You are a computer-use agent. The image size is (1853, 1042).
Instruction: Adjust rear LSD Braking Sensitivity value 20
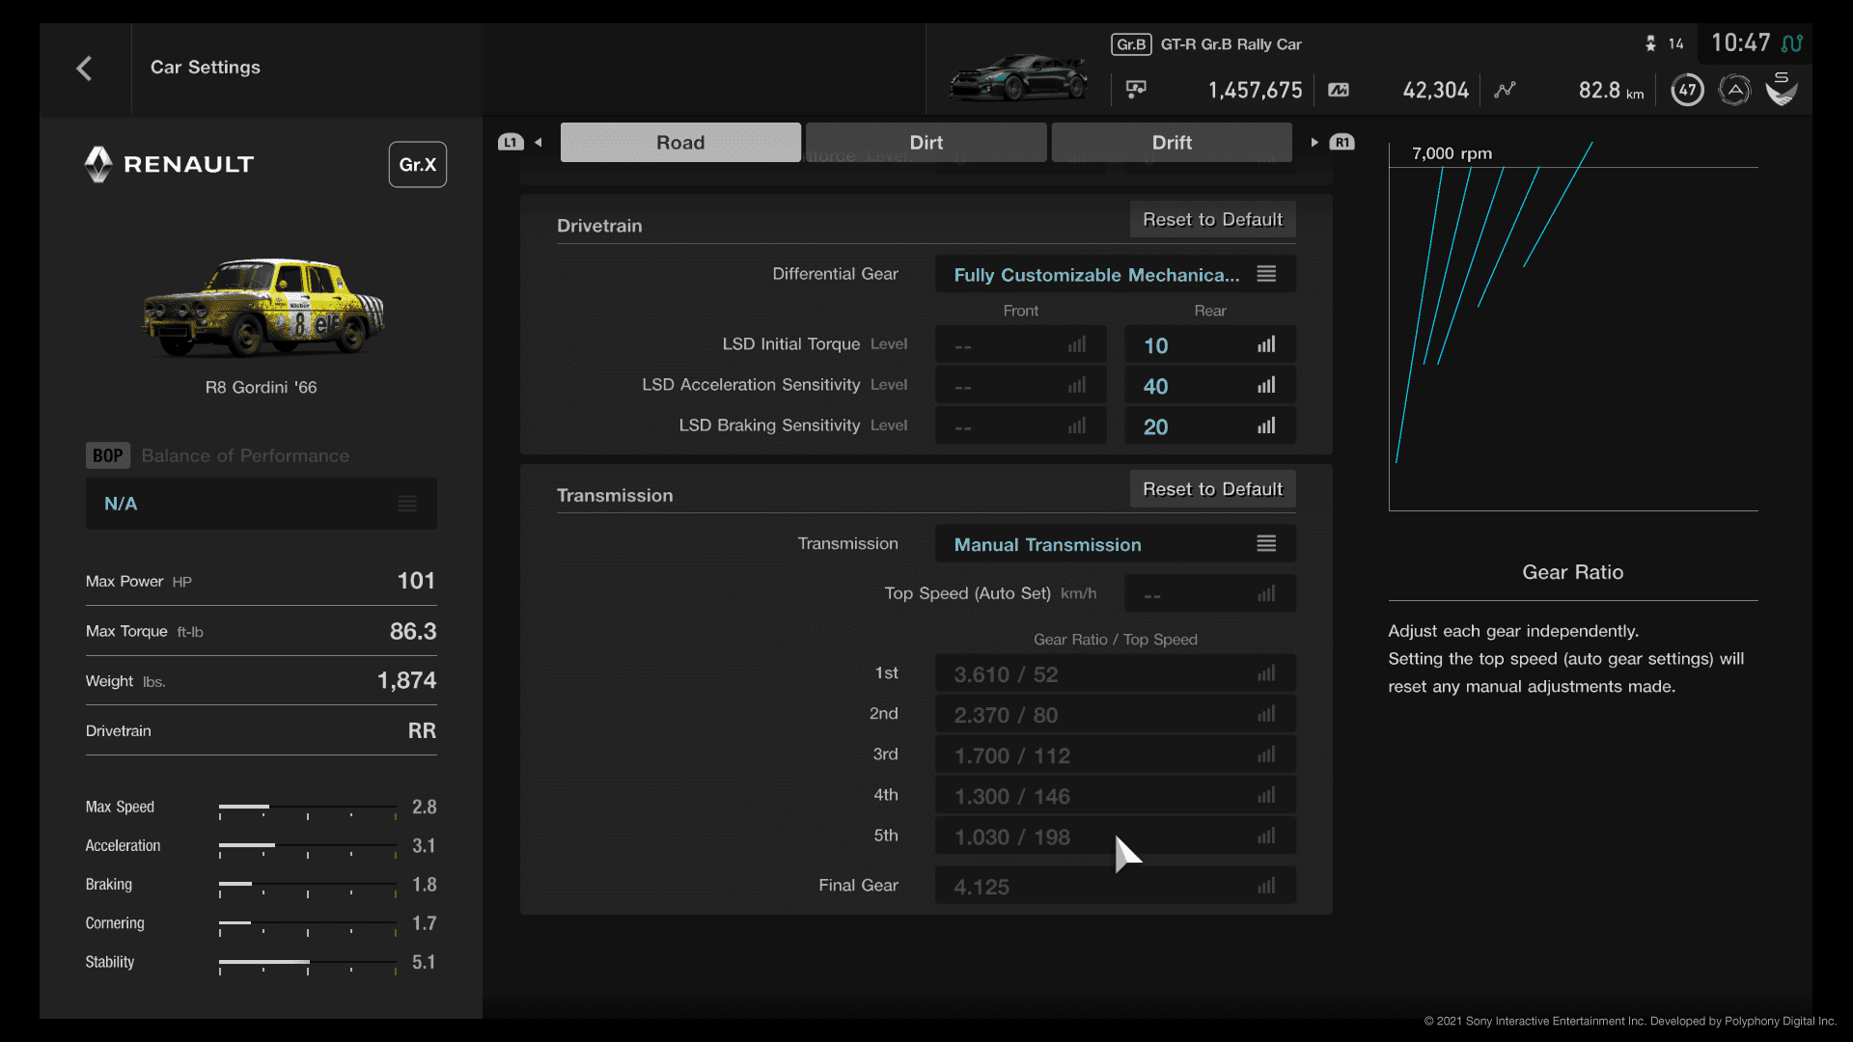point(1210,425)
